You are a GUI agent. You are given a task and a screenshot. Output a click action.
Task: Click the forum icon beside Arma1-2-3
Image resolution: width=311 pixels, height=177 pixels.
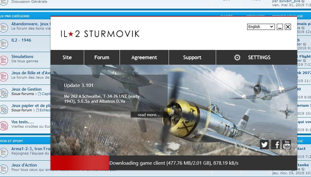coord(4,152)
